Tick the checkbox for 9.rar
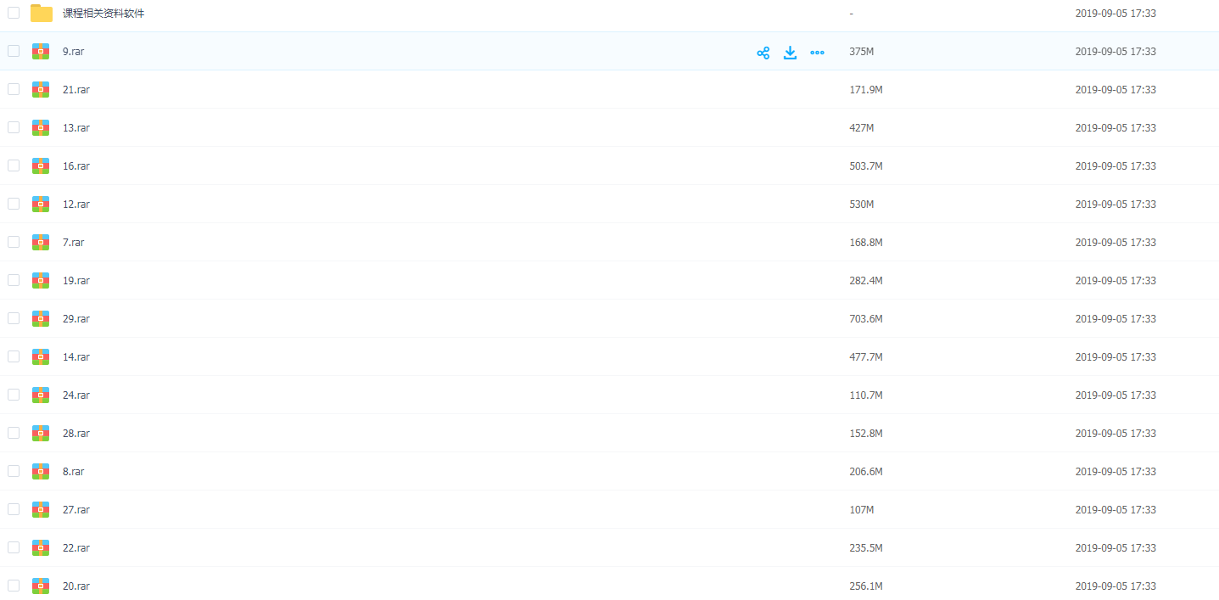Screen dimensions: 1219x600 coord(14,51)
